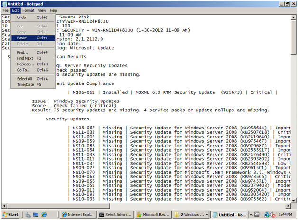Viewport: 298px width, 220px height.
Task: Insert Time/Date from Edit menu
Action: [x=33, y=85]
